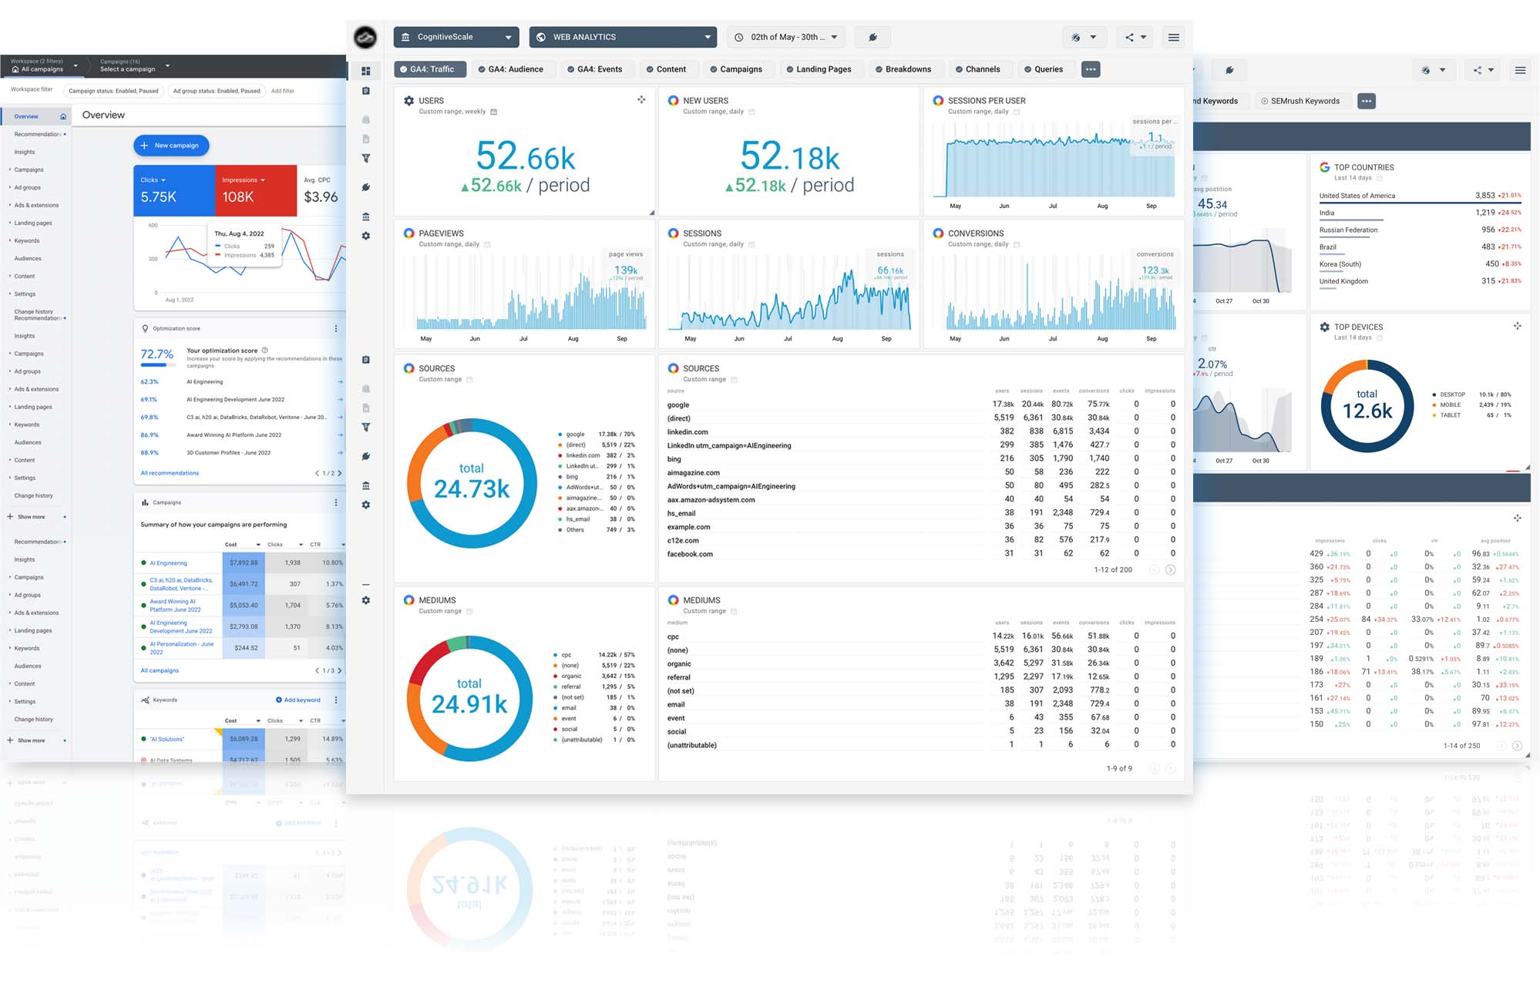Open the Clicks metric dropdown on blue tile
Viewport: 1540px width, 987px height.
pyautogui.click(x=153, y=180)
